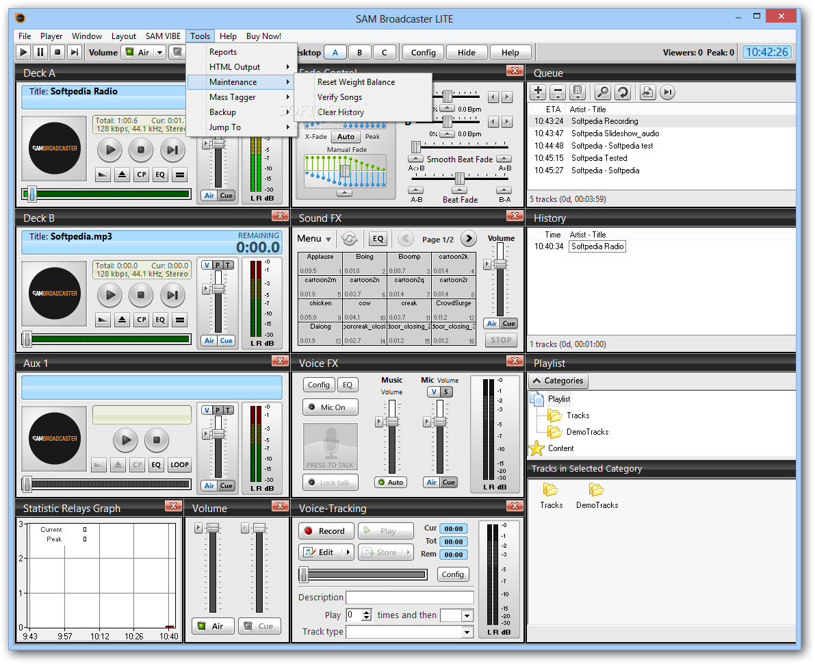815x664 pixels.
Task: Expand Jump To submenu
Action: 242,127
